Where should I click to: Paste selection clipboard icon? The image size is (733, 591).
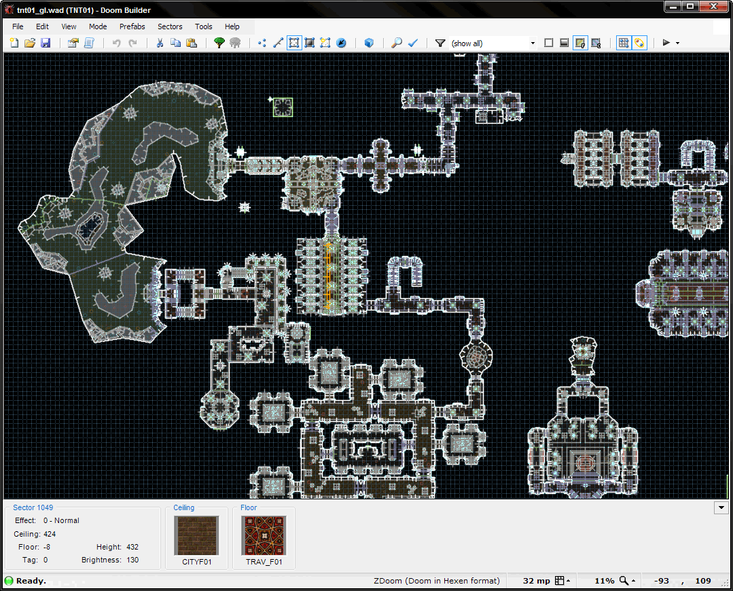point(191,43)
